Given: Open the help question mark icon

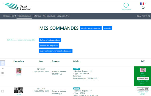Looking at the screenshot, I should 143,7.
